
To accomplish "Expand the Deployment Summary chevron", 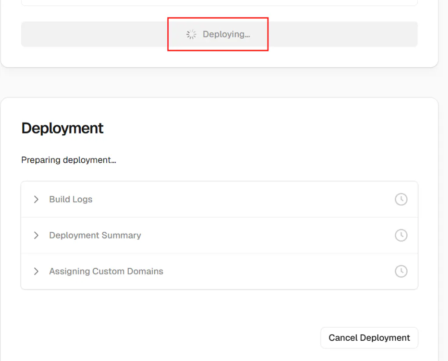I will 36,235.
